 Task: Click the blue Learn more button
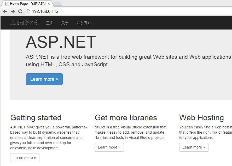point(44,79)
